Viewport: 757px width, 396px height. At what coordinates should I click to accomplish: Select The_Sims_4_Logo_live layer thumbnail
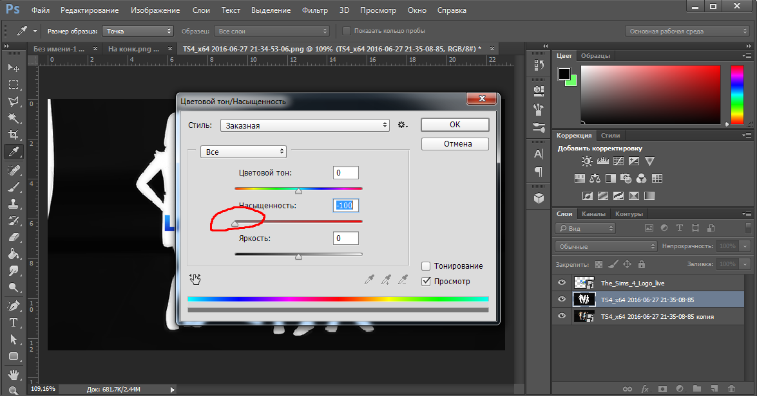[584, 283]
